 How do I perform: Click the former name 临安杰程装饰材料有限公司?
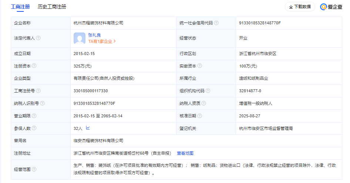pyautogui.click(x=98, y=141)
